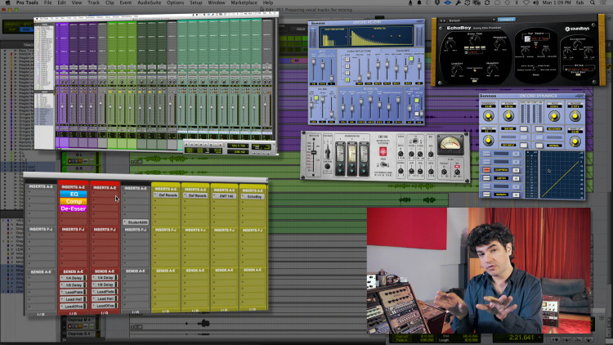Open the Setup menu

click(x=196, y=2)
